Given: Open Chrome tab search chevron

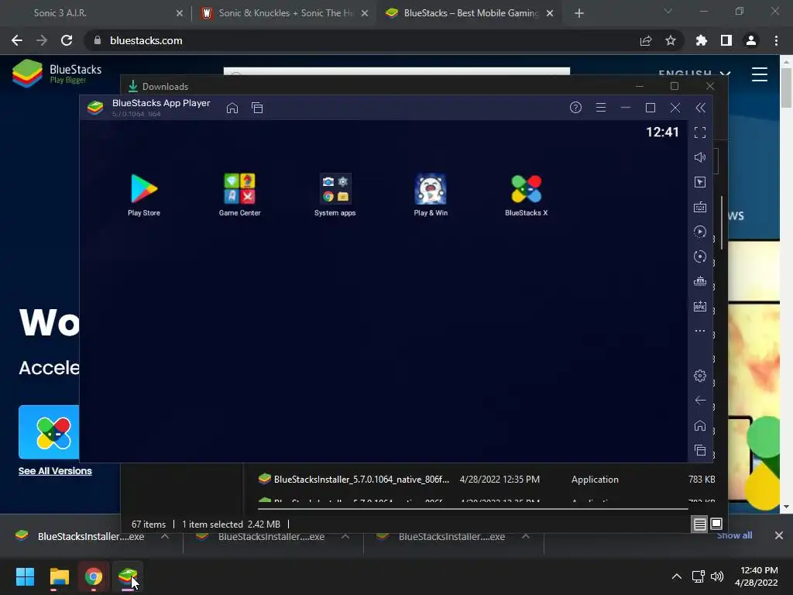Looking at the screenshot, I should (668, 11).
